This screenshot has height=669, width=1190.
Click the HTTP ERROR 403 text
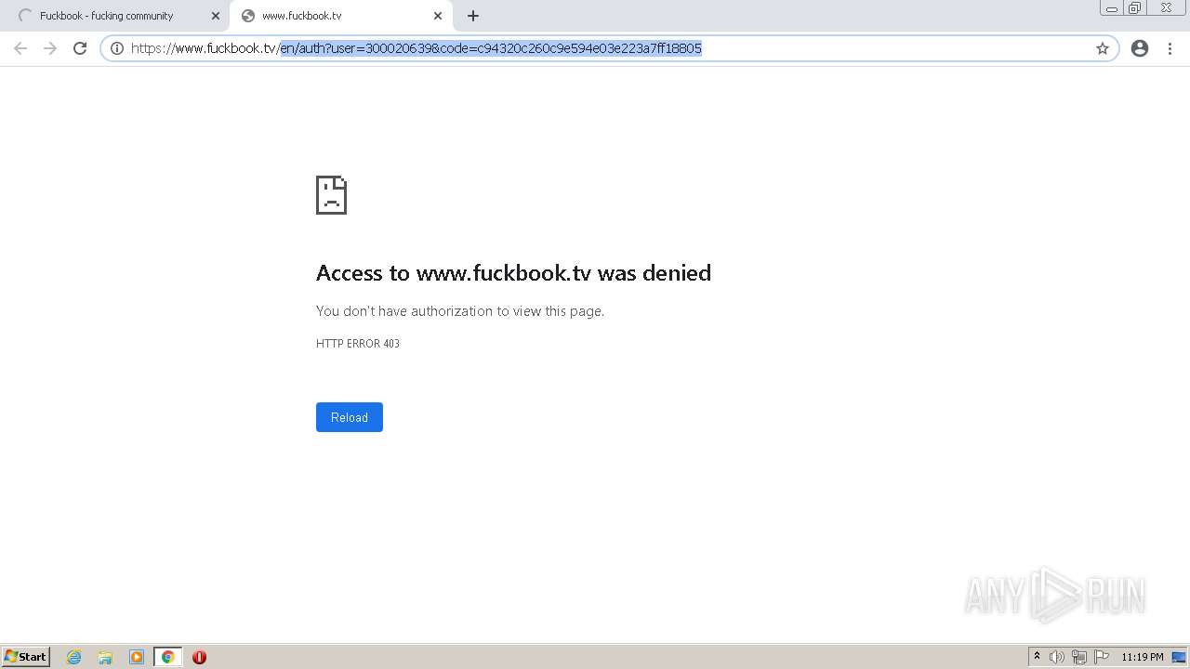tap(358, 344)
